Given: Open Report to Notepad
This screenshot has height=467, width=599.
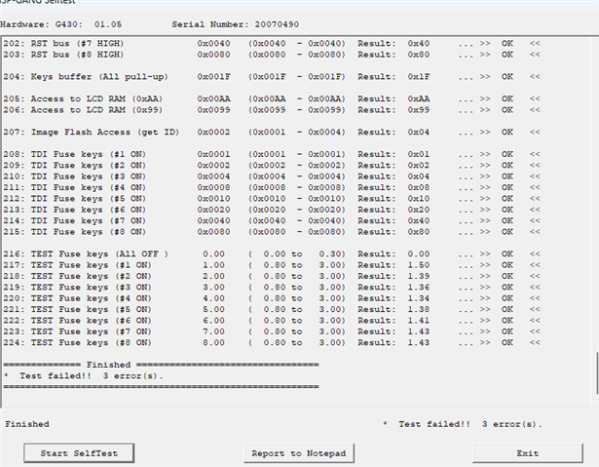Looking at the screenshot, I should [x=299, y=453].
